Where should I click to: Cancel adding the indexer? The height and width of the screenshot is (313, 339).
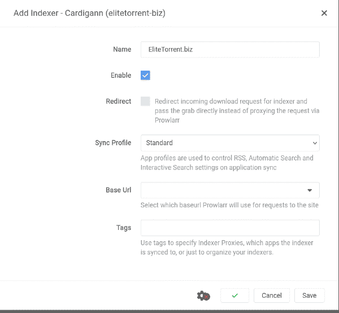click(272, 295)
